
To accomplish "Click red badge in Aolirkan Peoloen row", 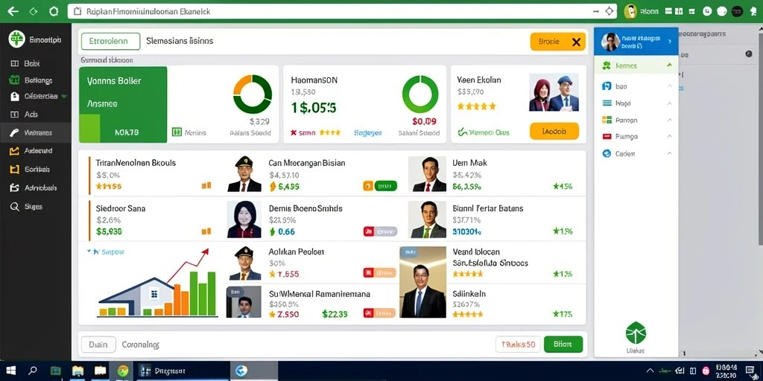I will [x=368, y=272].
